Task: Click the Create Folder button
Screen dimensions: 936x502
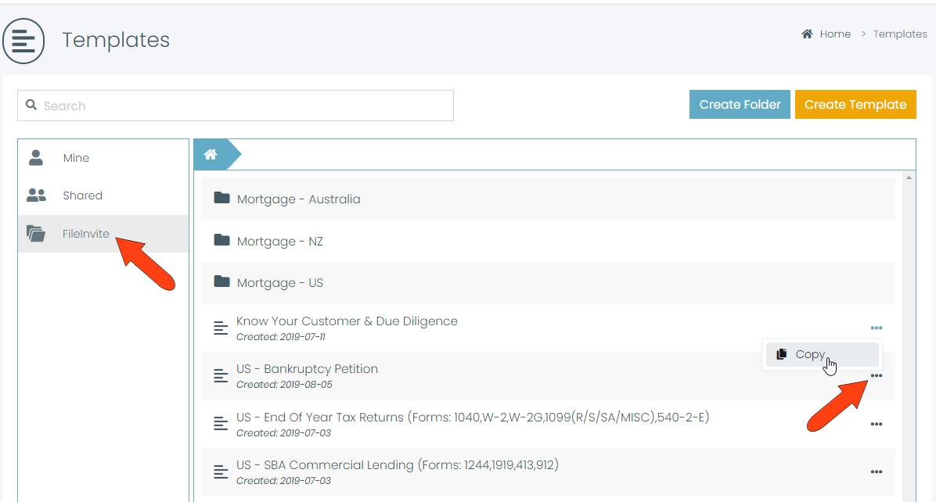Action: [x=740, y=105]
